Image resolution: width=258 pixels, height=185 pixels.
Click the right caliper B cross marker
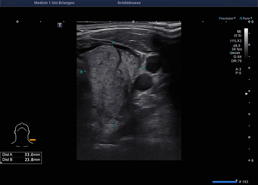coord(140,68)
